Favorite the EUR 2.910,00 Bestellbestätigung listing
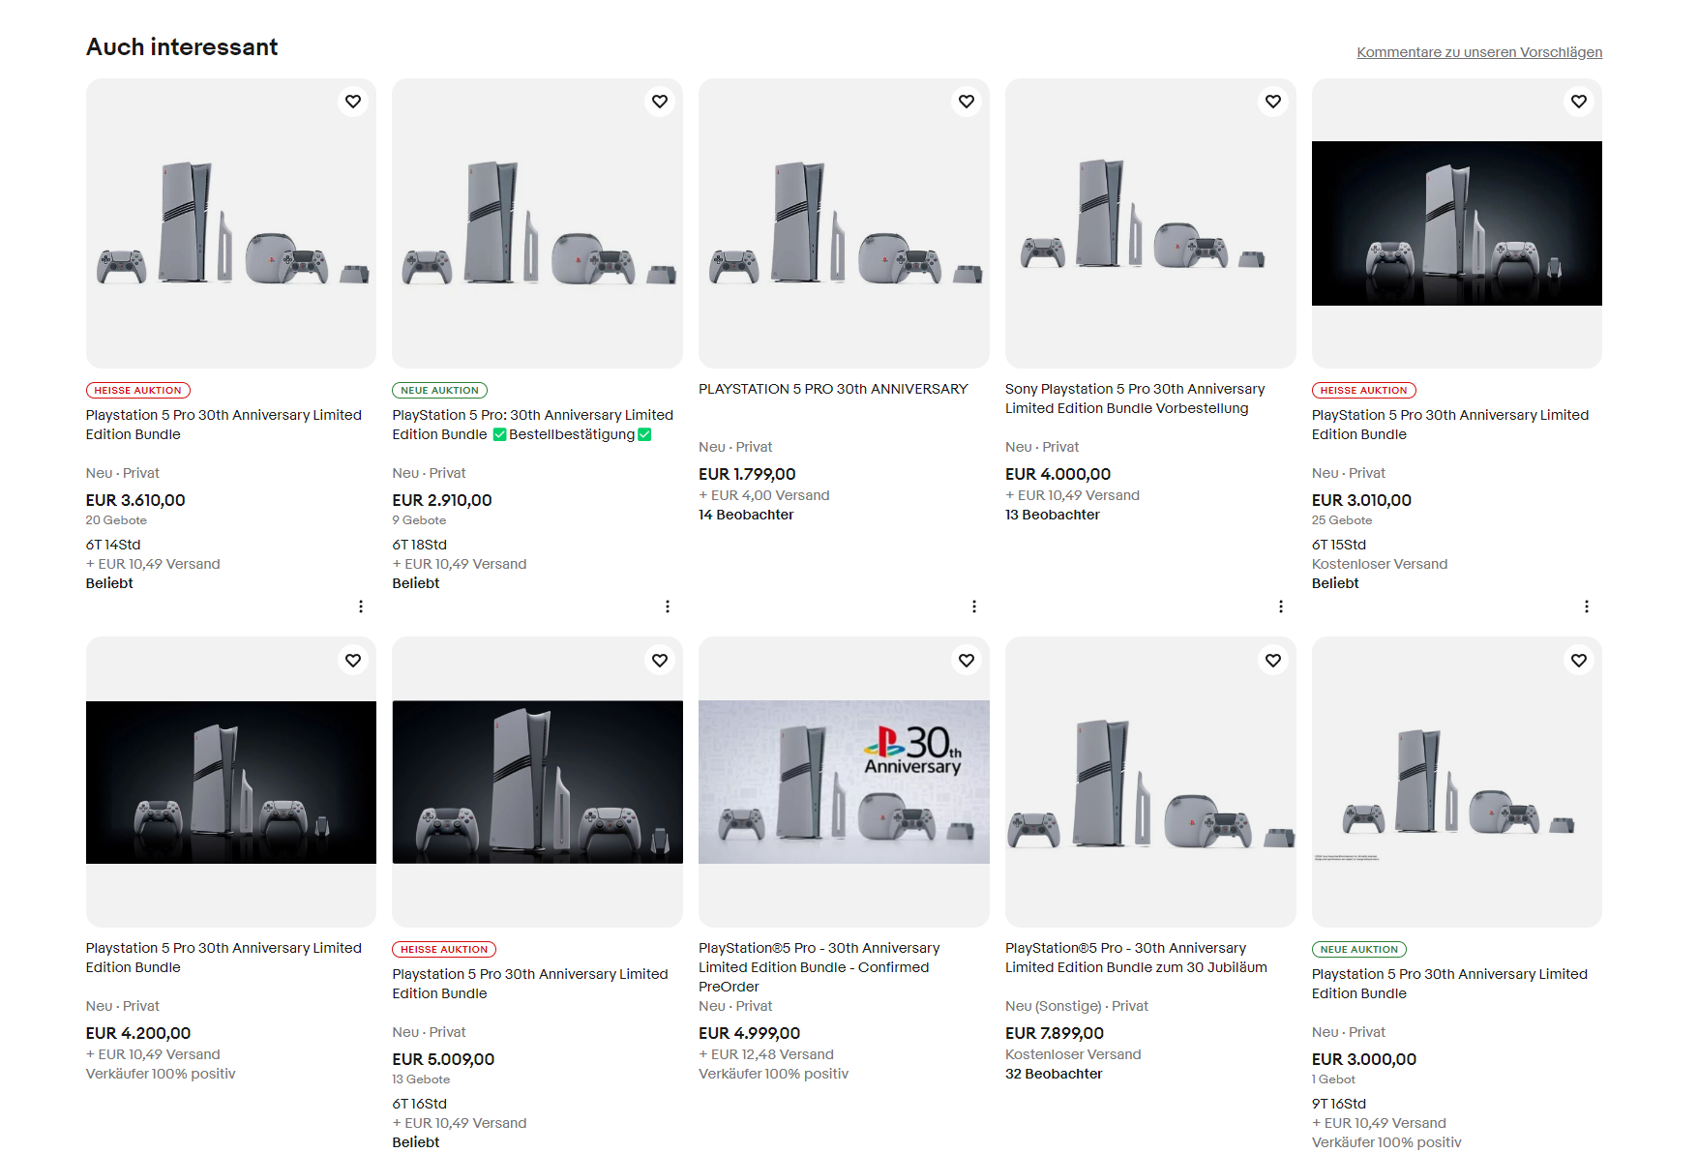This screenshot has height=1153, width=1698. click(x=660, y=102)
